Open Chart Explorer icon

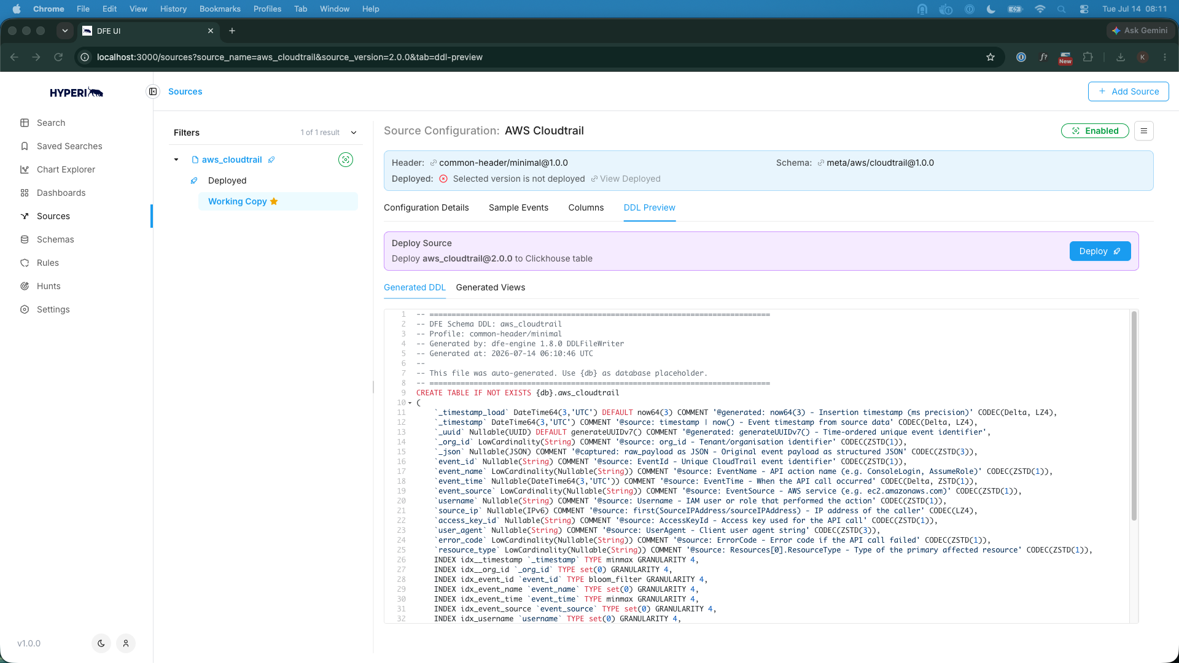(25, 169)
